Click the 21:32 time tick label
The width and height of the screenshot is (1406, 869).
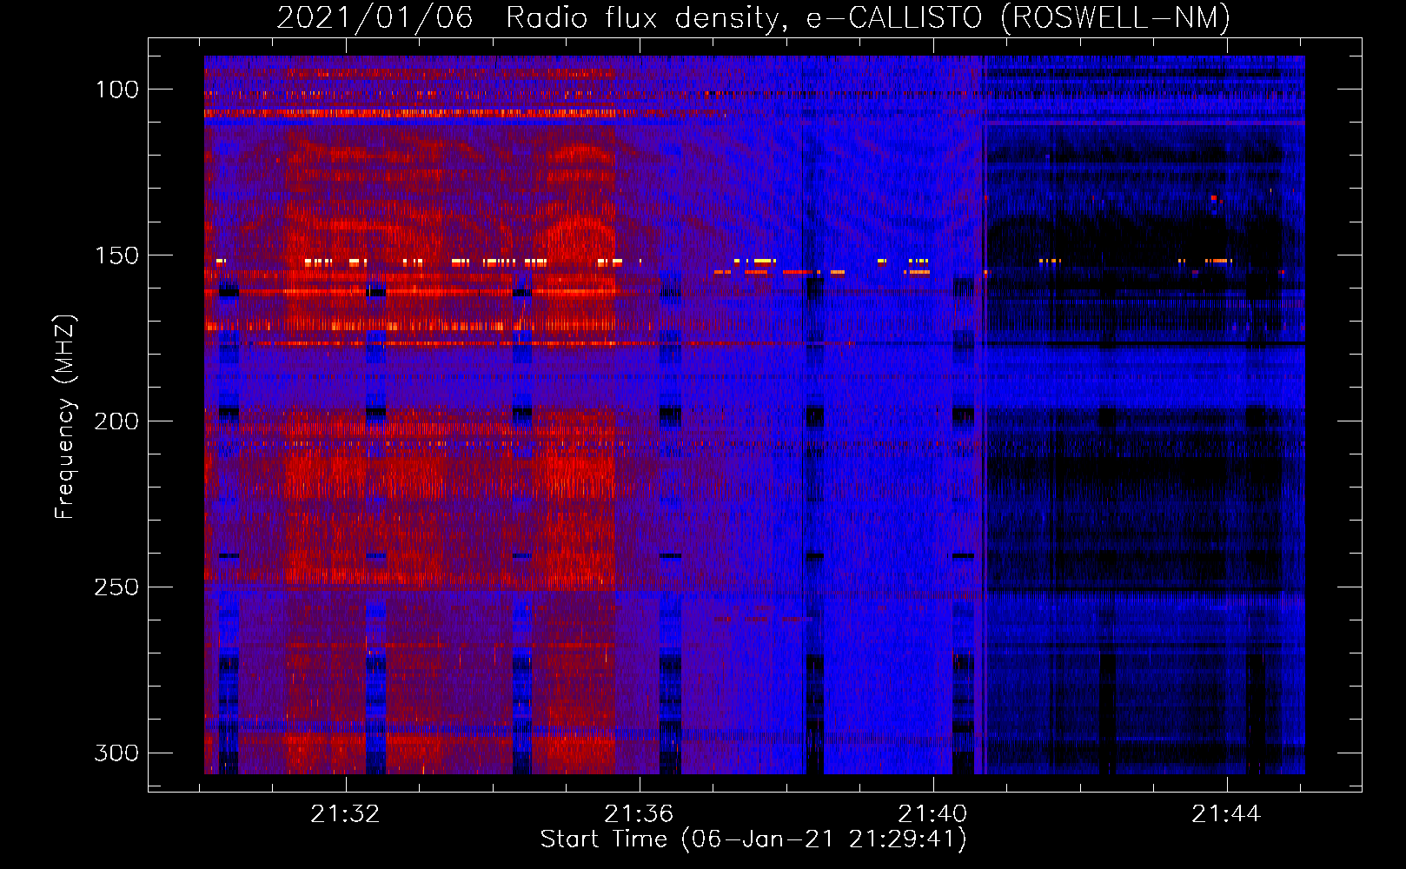346,814
